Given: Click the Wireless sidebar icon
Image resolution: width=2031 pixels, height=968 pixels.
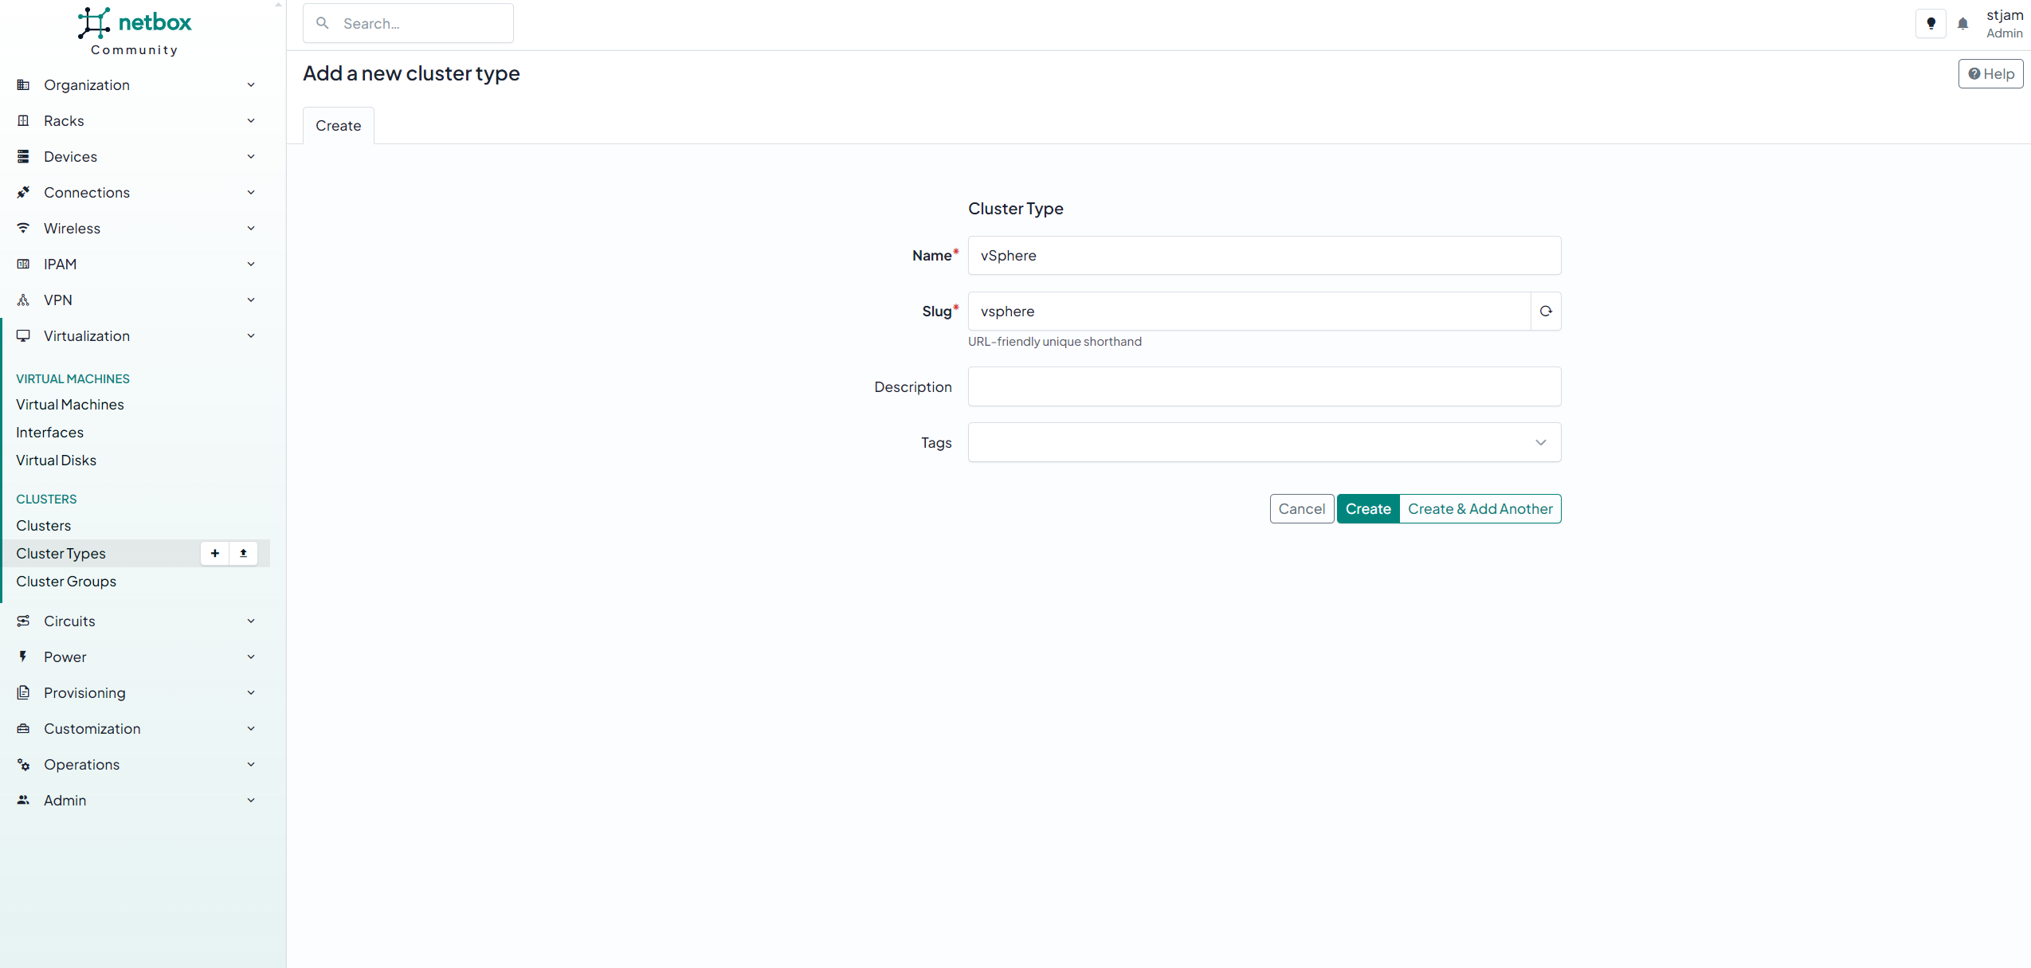Looking at the screenshot, I should 23,229.
